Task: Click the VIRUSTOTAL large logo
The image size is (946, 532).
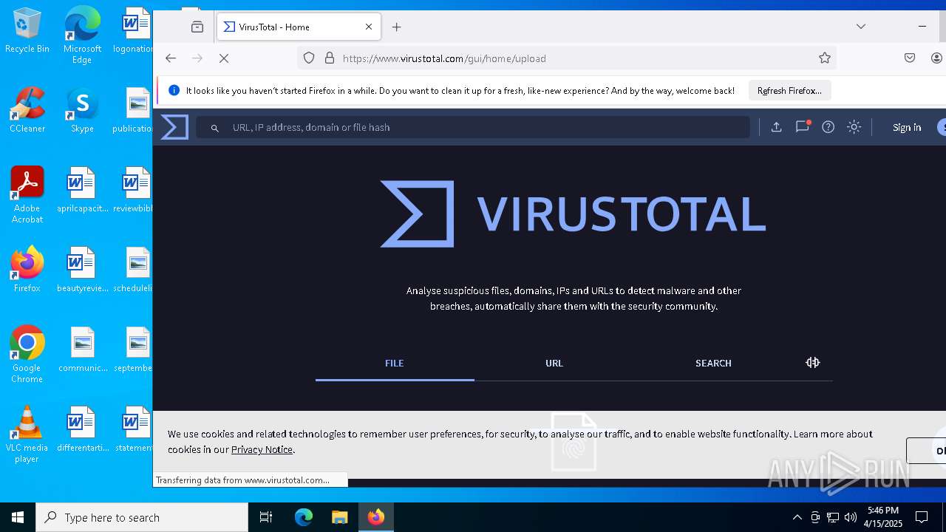Action: click(573, 214)
